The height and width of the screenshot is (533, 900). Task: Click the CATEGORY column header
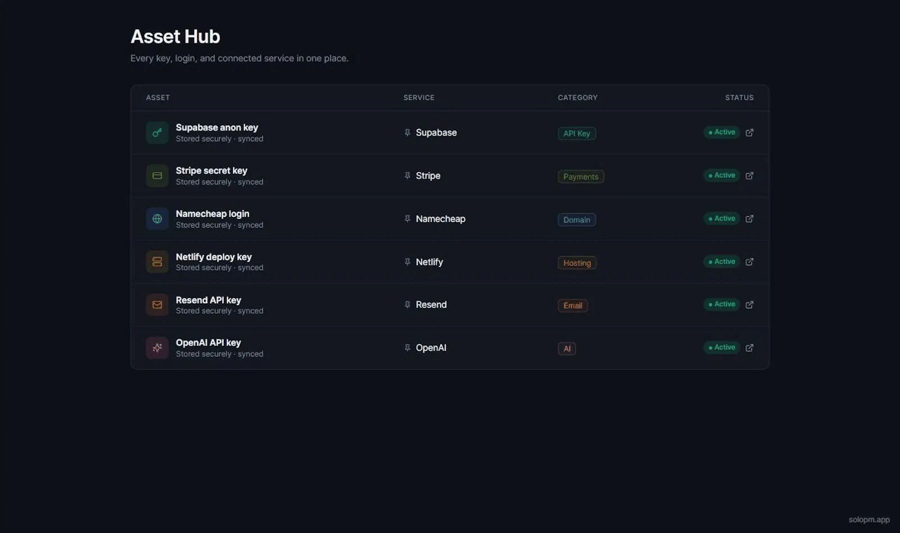[x=578, y=98]
